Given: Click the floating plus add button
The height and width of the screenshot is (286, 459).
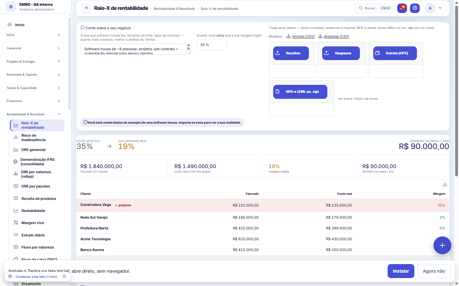Looking at the screenshot, I should click(x=442, y=245).
